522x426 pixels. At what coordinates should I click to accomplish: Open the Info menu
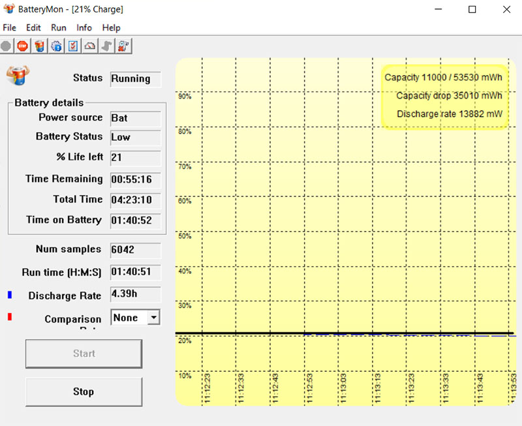pyautogui.click(x=84, y=28)
